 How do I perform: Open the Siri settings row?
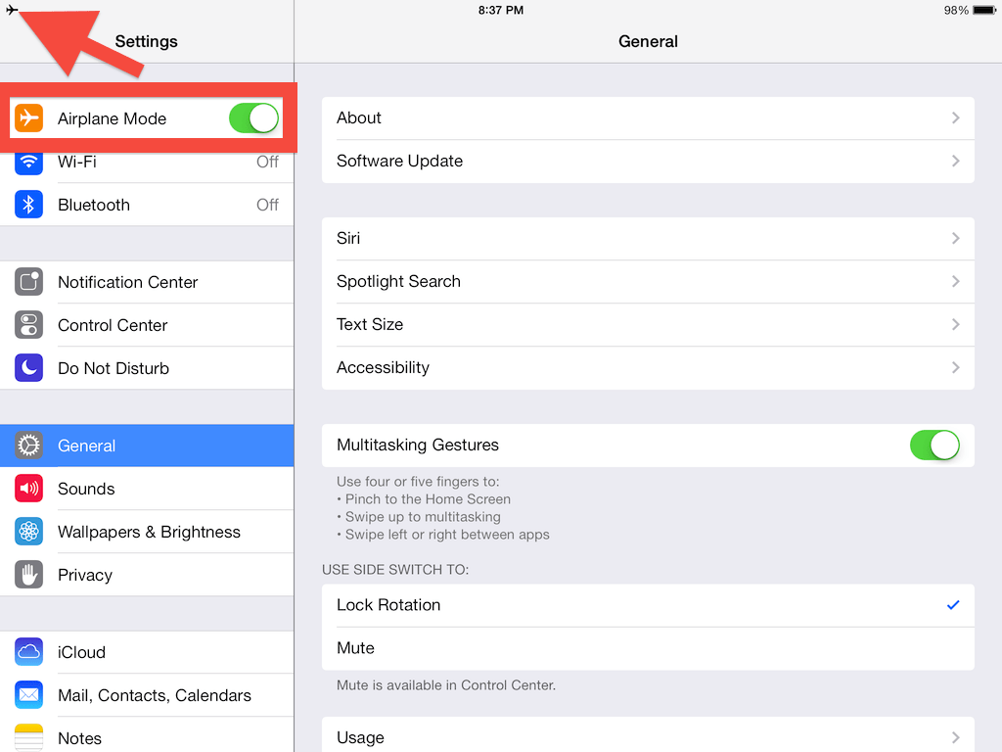coord(648,239)
